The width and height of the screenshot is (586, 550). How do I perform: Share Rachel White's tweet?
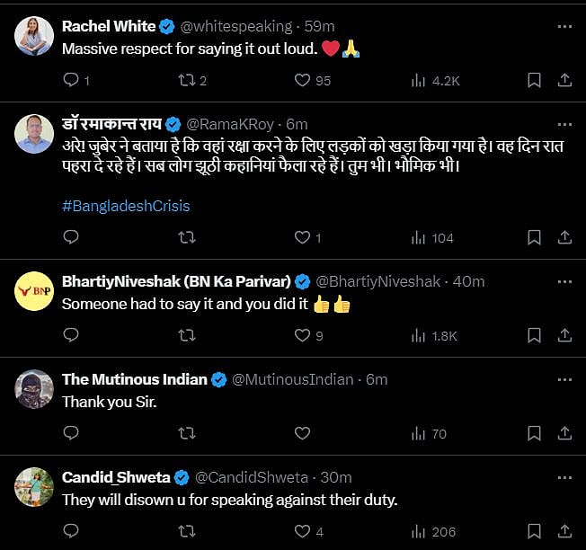[x=564, y=81]
